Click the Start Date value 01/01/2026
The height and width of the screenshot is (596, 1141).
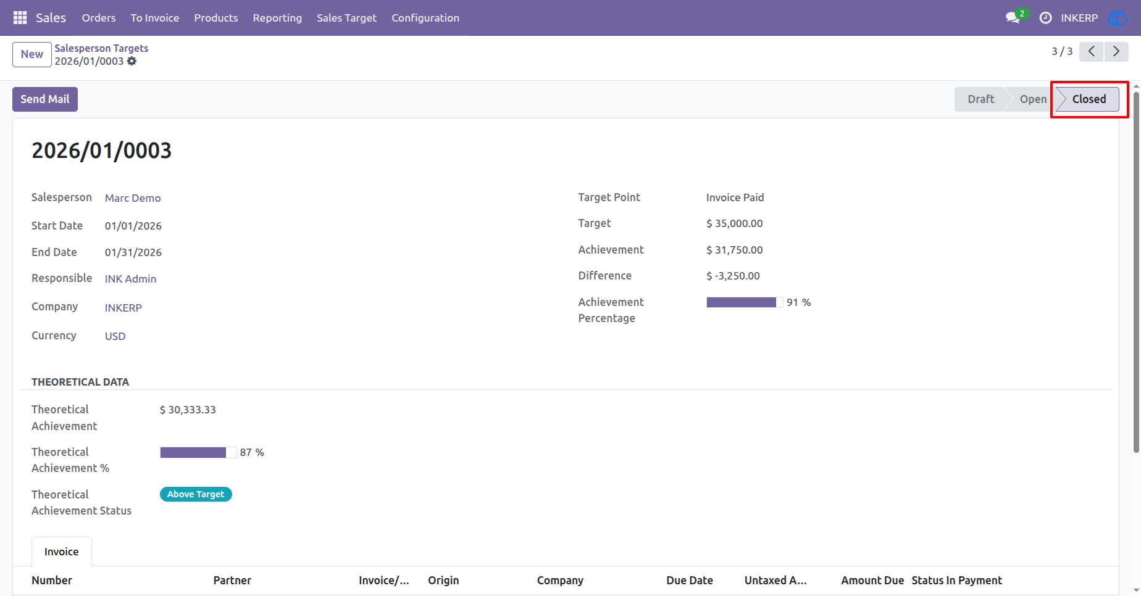click(x=133, y=226)
